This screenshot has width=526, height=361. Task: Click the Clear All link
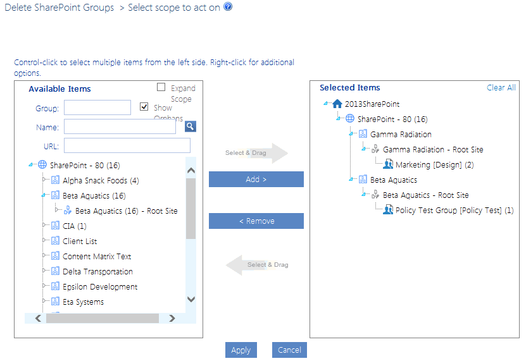pos(501,88)
